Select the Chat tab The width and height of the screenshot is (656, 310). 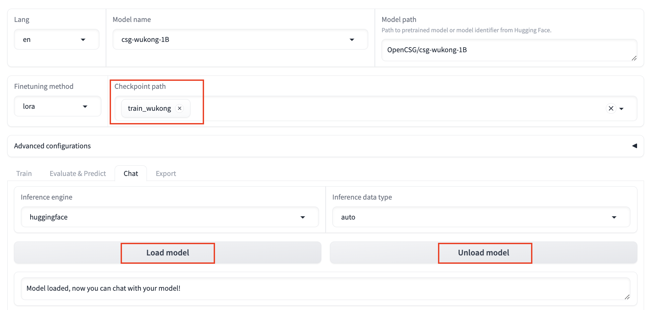[x=131, y=174]
